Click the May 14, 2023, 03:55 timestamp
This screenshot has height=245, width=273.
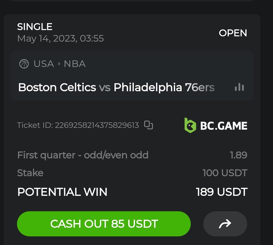(x=60, y=39)
